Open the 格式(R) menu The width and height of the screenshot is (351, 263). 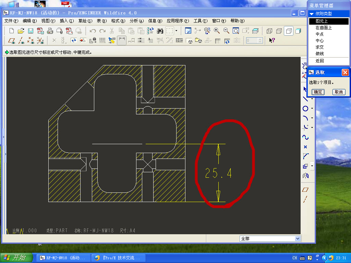pyautogui.click(x=118, y=21)
